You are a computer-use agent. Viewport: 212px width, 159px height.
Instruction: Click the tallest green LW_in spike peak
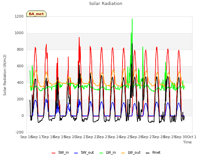coord(132,19)
